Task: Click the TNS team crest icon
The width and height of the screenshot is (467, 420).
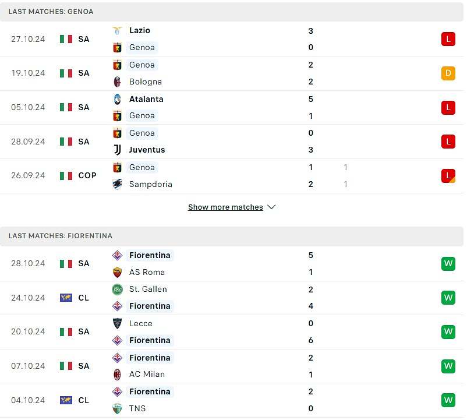Action: pyautogui.click(x=117, y=408)
